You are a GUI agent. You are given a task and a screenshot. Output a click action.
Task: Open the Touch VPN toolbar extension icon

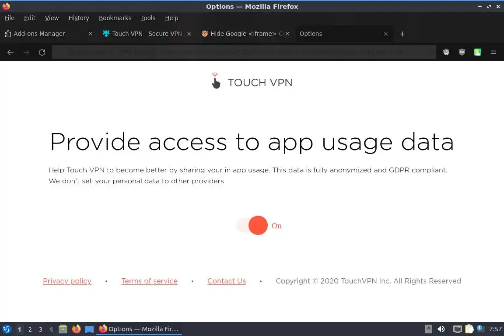(x=478, y=52)
